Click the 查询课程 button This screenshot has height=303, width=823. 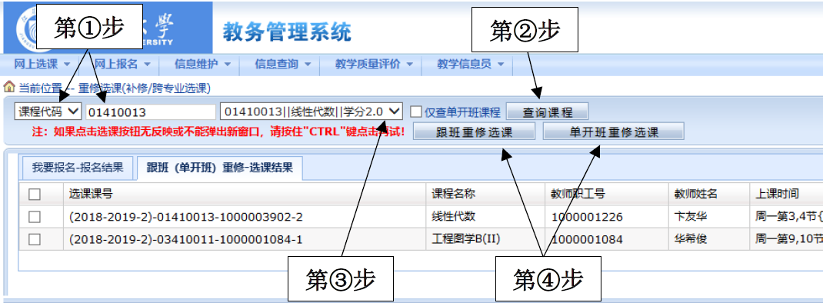coord(548,112)
